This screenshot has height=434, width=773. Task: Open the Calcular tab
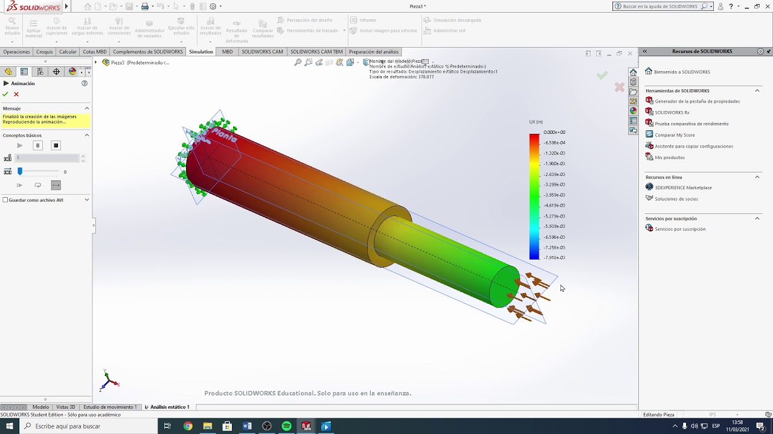[x=68, y=52]
